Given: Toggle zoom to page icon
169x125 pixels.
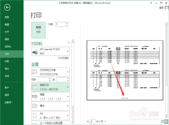Looking at the screenshot, I should 166,122.
